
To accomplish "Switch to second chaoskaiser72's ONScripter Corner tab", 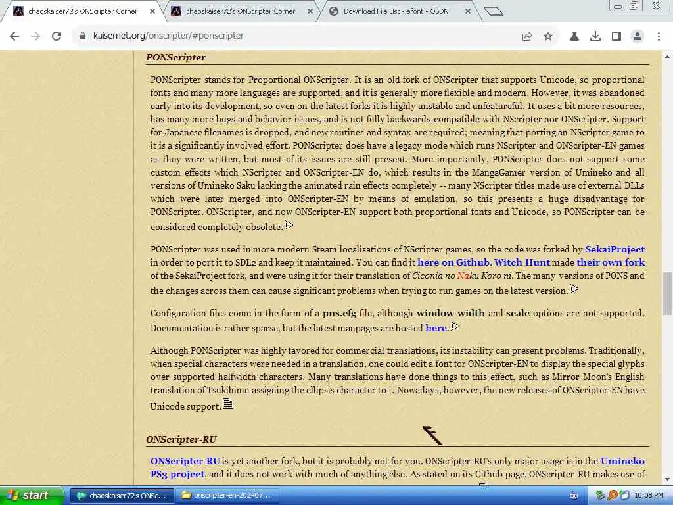I will pos(241,12).
